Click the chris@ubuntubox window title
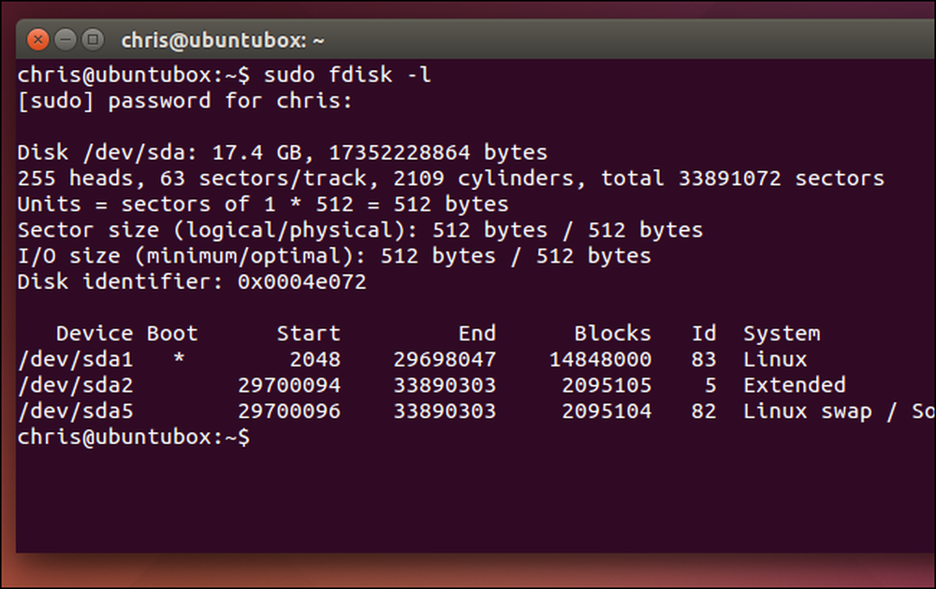The width and height of the screenshot is (936, 589). [x=223, y=40]
